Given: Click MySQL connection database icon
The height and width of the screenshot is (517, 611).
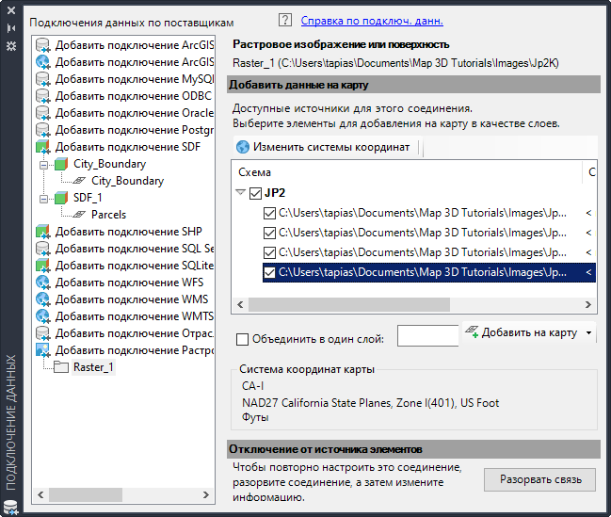Looking at the screenshot, I should tap(43, 79).
